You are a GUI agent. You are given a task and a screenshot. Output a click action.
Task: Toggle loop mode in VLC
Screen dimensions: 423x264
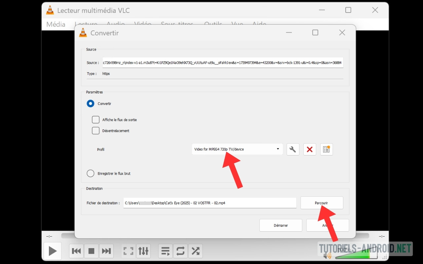click(x=180, y=251)
